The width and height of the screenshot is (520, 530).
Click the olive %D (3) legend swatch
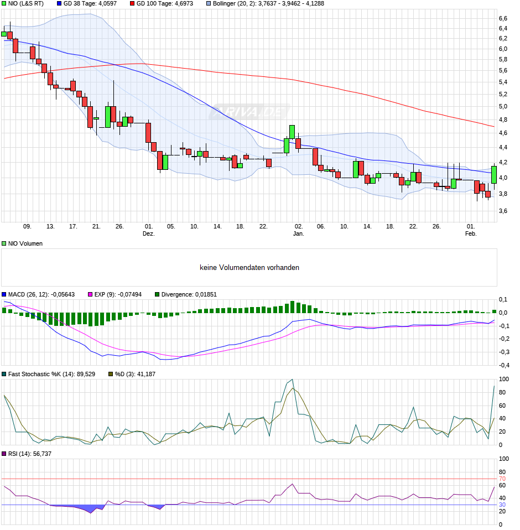(111, 375)
